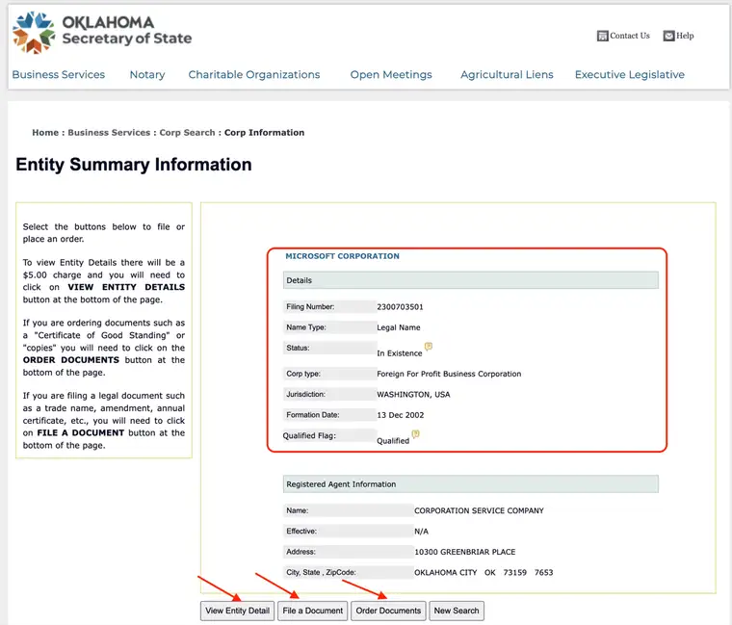Click the Help link
The width and height of the screenshot is (732, 625).
[x=685, y=36]
